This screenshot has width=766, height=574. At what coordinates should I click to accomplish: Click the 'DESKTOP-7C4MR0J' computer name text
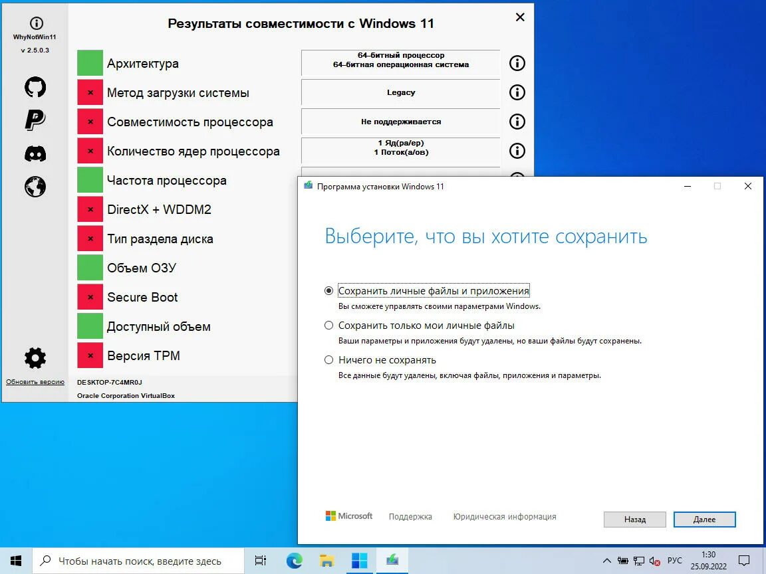tap(110, 382)
